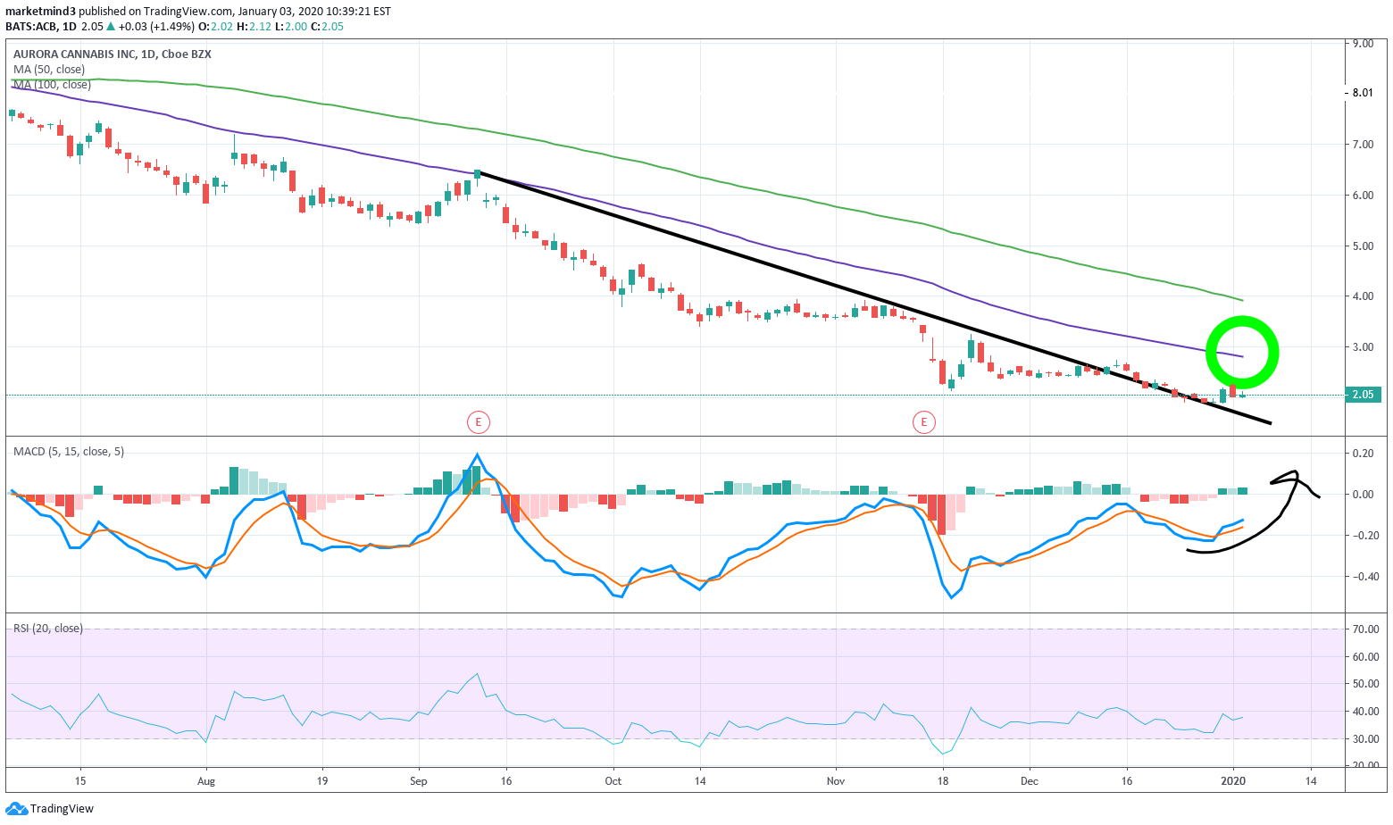Click the RSI (20, close) label
1393x825 pixels.
pyautogui.click(x=48, y=629)
